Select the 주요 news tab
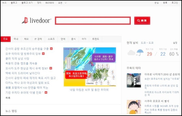182x116 pixels. pos(5,39)
